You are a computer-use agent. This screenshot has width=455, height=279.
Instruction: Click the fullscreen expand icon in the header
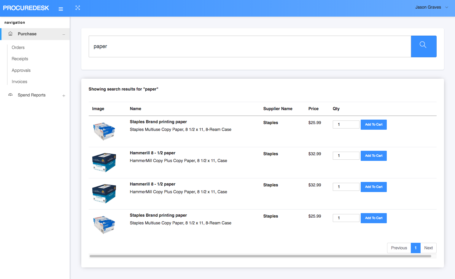coord(78,7)
